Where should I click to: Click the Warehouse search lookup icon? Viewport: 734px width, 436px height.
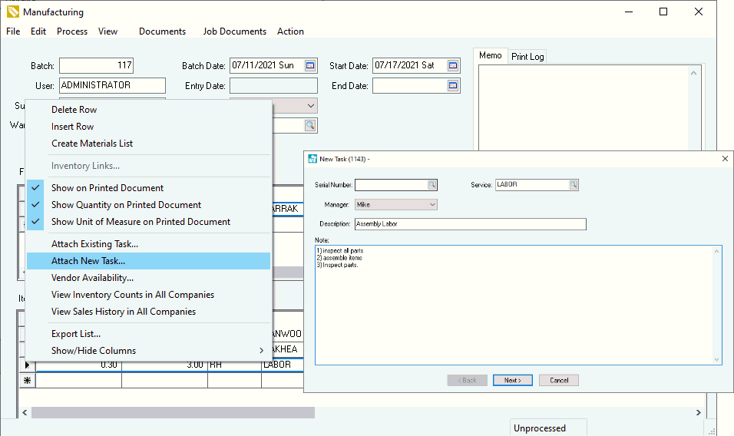click(x=309, y=125)
